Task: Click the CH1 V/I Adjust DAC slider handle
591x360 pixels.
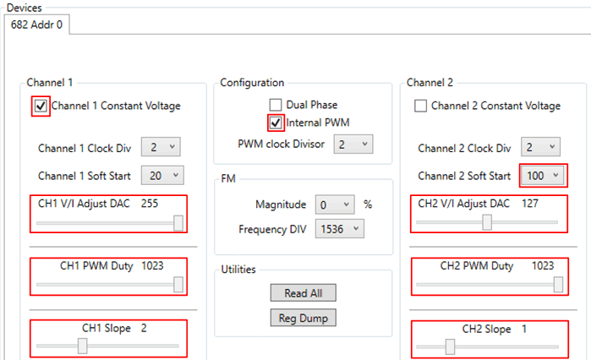Action: 178,222
